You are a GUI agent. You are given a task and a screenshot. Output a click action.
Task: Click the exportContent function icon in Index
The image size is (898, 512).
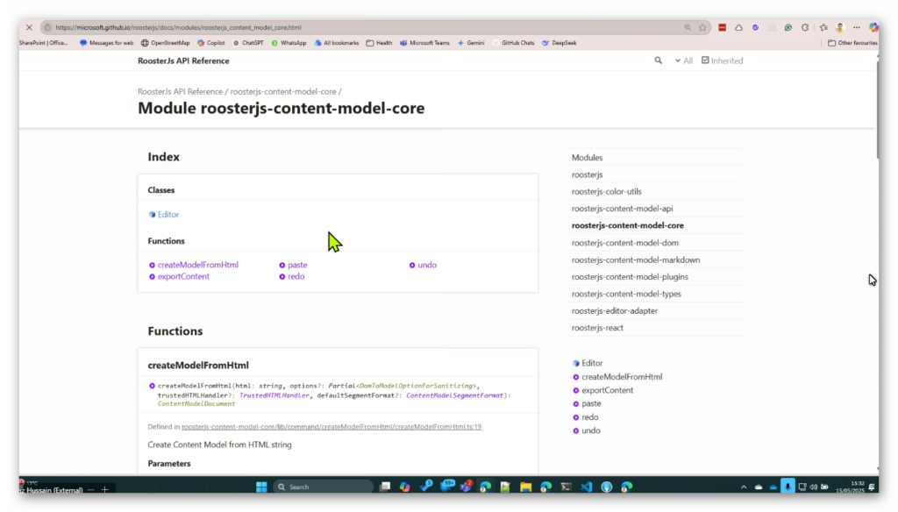click(152, 277)
